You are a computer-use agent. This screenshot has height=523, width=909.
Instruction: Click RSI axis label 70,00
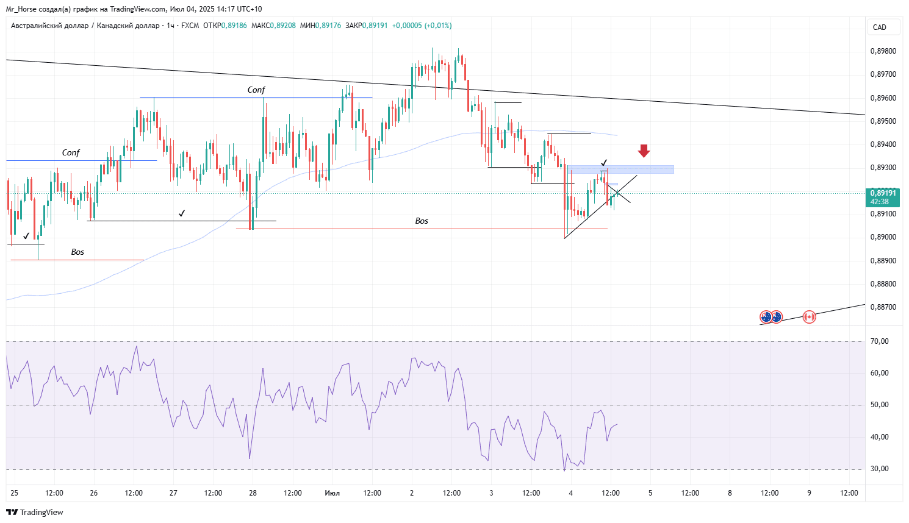tap(880, 341)
